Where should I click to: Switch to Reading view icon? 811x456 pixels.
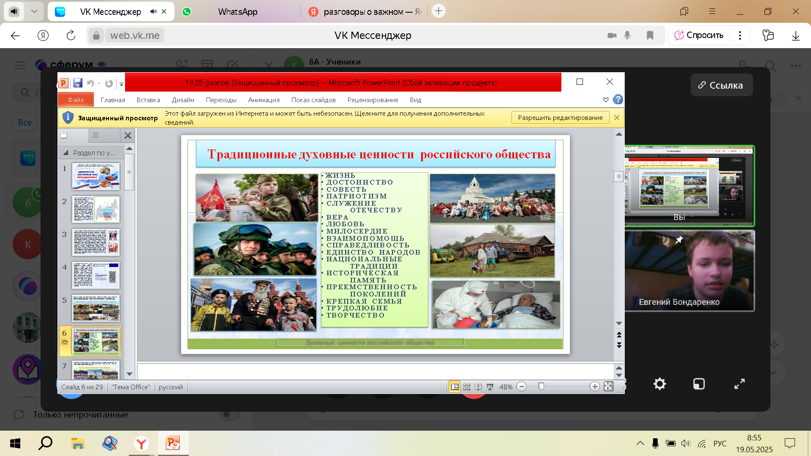(478, 387)
